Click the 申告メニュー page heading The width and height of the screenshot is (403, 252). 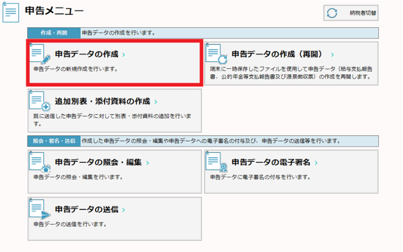[54, 11]
